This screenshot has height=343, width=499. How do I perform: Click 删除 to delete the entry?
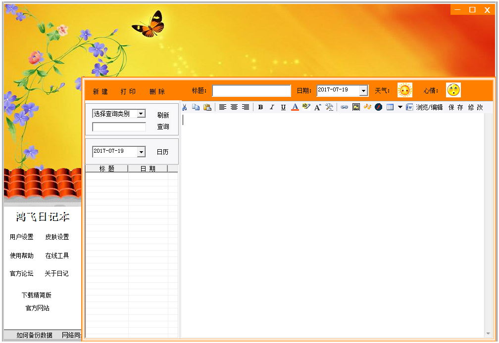point(157,90)
